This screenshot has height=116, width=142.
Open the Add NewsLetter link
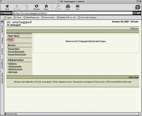15,66
